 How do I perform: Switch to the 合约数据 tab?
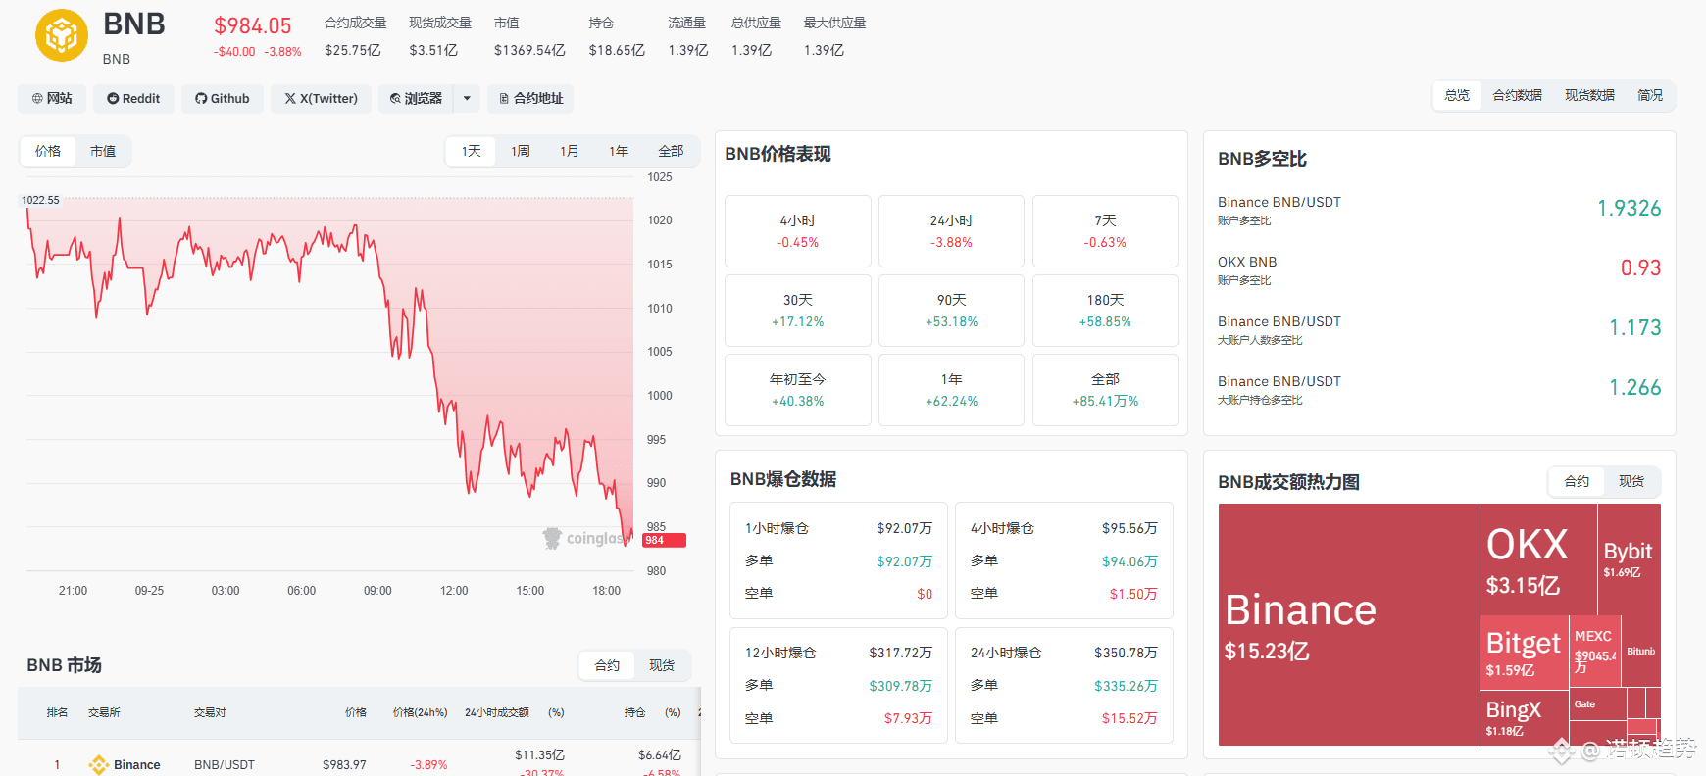[x=1517, y=95]
